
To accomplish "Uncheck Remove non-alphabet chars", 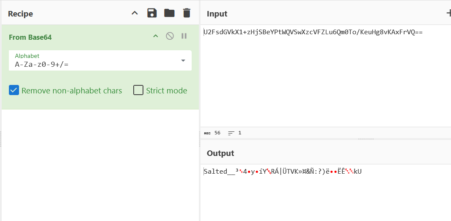I will (x=14, y=90).
